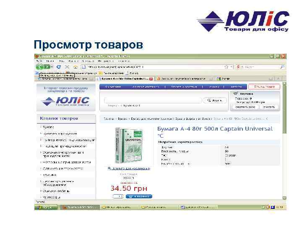Viewport: 302px width, 226px height.
Task: Click the magnifier icon under the product image
Action: click(x=109, y=168)
